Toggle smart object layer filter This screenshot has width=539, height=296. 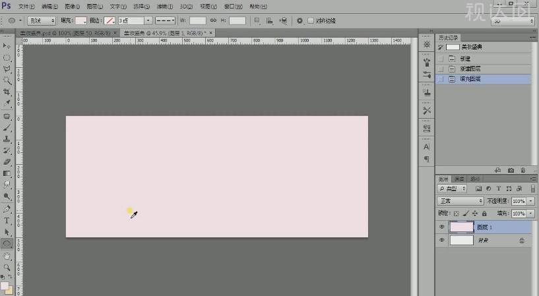pos(519,189)
